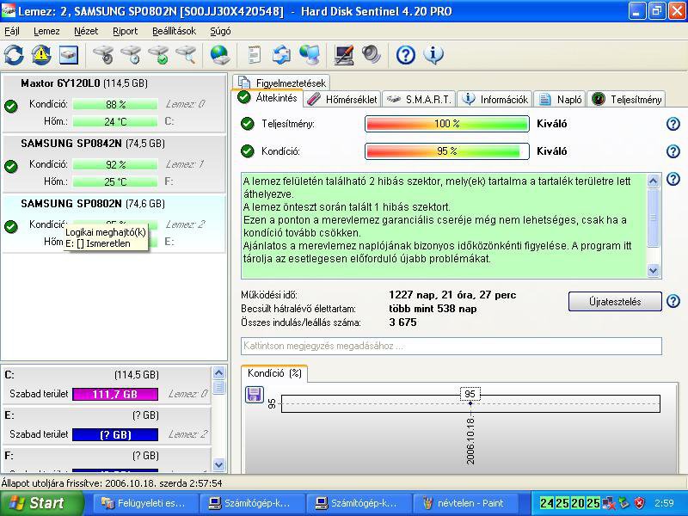
Task: Click the status bar Állapot utoljára frissítve text
Action: (x=112, y=483)
